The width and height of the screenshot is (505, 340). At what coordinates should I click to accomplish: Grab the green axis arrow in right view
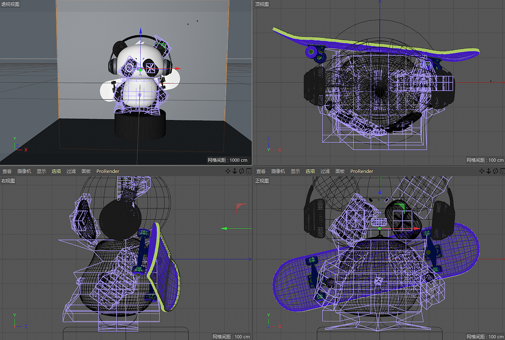[x=224, y=228]
